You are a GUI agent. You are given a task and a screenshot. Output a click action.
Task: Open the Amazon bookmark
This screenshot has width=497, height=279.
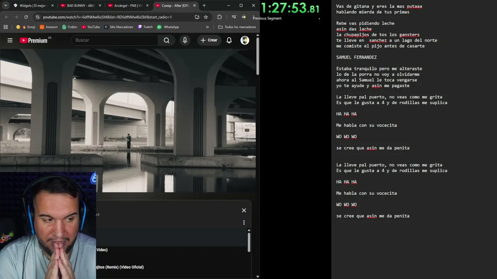coord(49,27)
